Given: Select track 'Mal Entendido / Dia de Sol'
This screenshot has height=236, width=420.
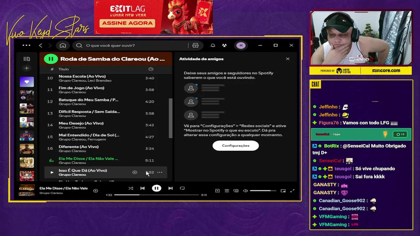Looking at the screenshot, I should (106, 137).
